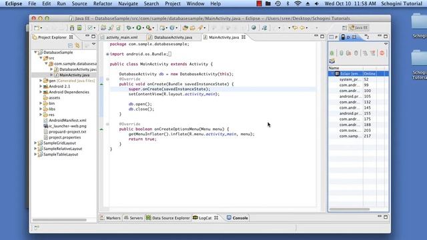Select the process with ID 217
The image size is (427, 240).
click(x=358, y=136)
